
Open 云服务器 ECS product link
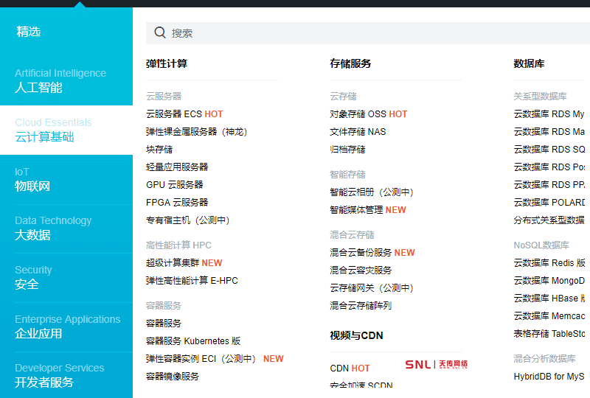click(x=174, y=114)
